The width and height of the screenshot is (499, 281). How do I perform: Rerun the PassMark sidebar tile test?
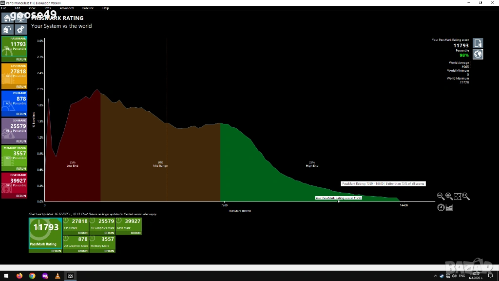[x=21, y=60]
